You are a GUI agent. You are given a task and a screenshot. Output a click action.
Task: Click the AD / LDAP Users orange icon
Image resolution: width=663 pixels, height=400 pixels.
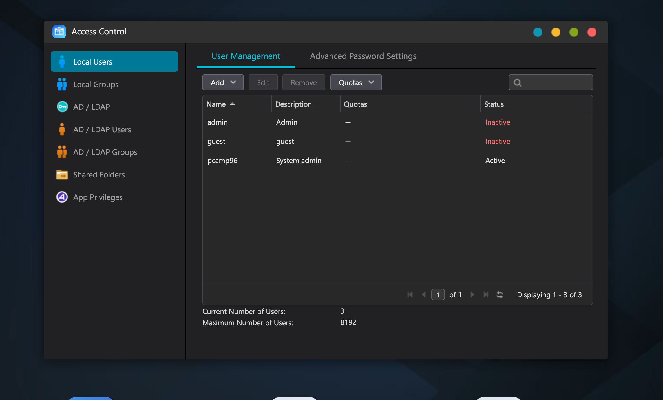(x=62, y=129)
